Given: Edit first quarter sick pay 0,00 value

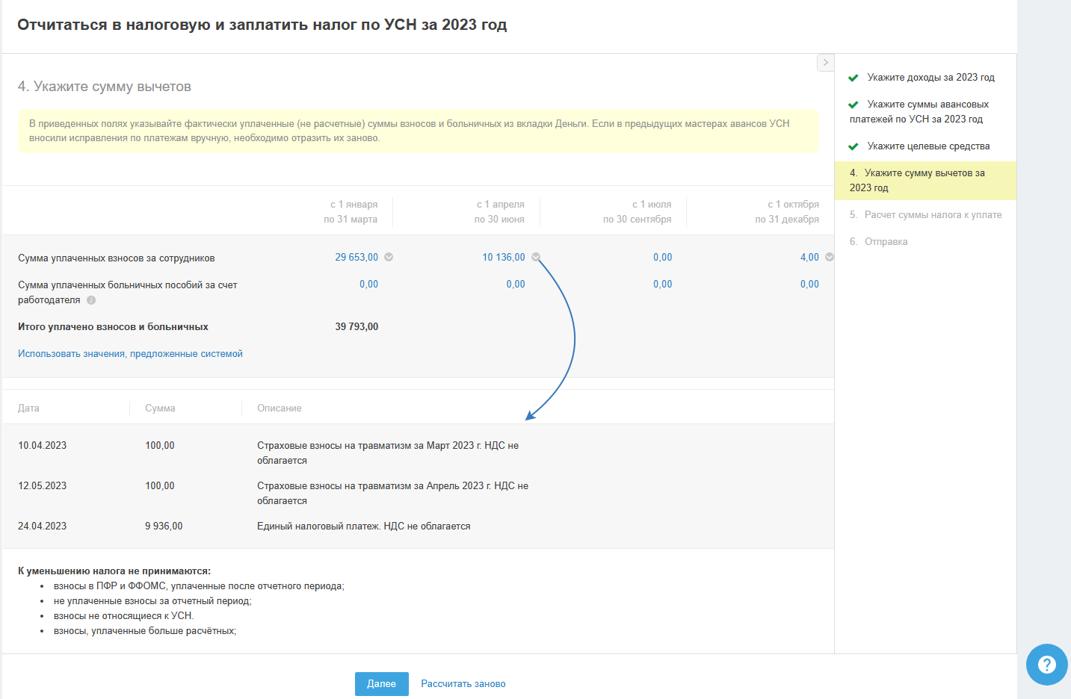Looking at the screenshot, I should coord(368,285).
